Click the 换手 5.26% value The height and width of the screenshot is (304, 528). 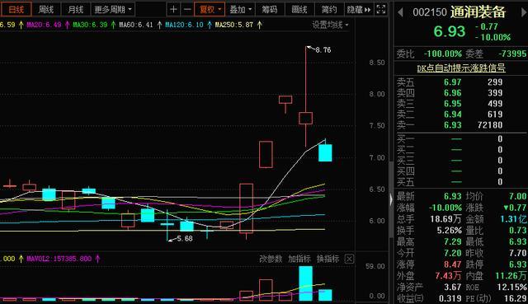pos(449,231)
